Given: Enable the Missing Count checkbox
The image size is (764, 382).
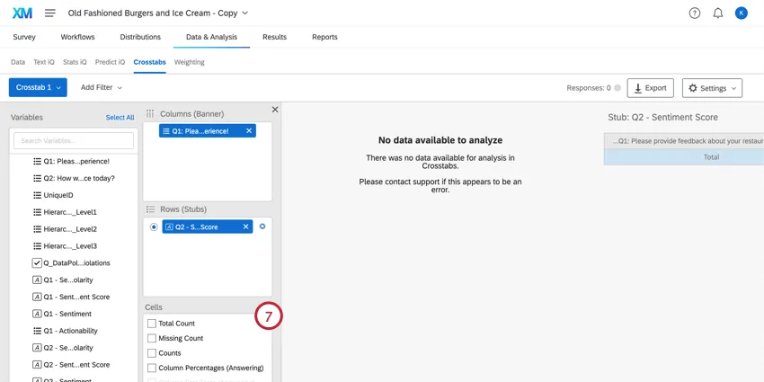Looking at the screenshot, I should [152, 339].
